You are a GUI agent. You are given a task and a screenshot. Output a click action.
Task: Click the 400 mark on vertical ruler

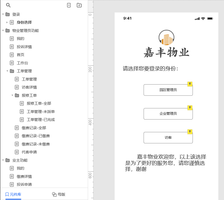click(90, 122)
